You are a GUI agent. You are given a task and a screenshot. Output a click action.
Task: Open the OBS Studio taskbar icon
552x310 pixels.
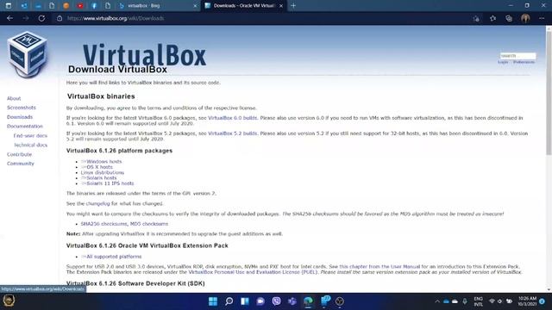pyautogui.click(x=340, y=301)
